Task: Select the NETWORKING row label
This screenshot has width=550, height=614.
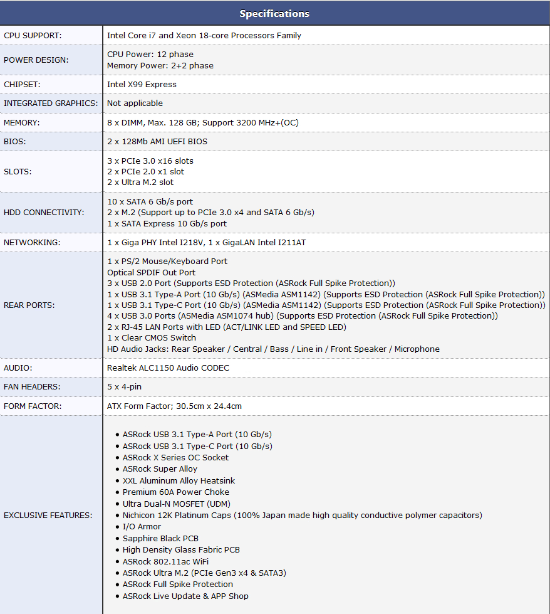Action: coord(32,243)
